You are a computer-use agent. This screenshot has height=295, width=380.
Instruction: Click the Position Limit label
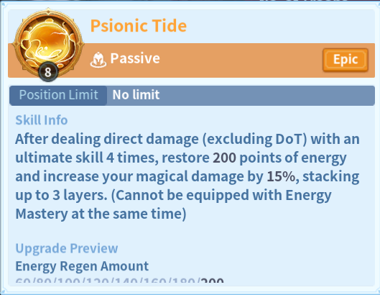coord(58,95)
